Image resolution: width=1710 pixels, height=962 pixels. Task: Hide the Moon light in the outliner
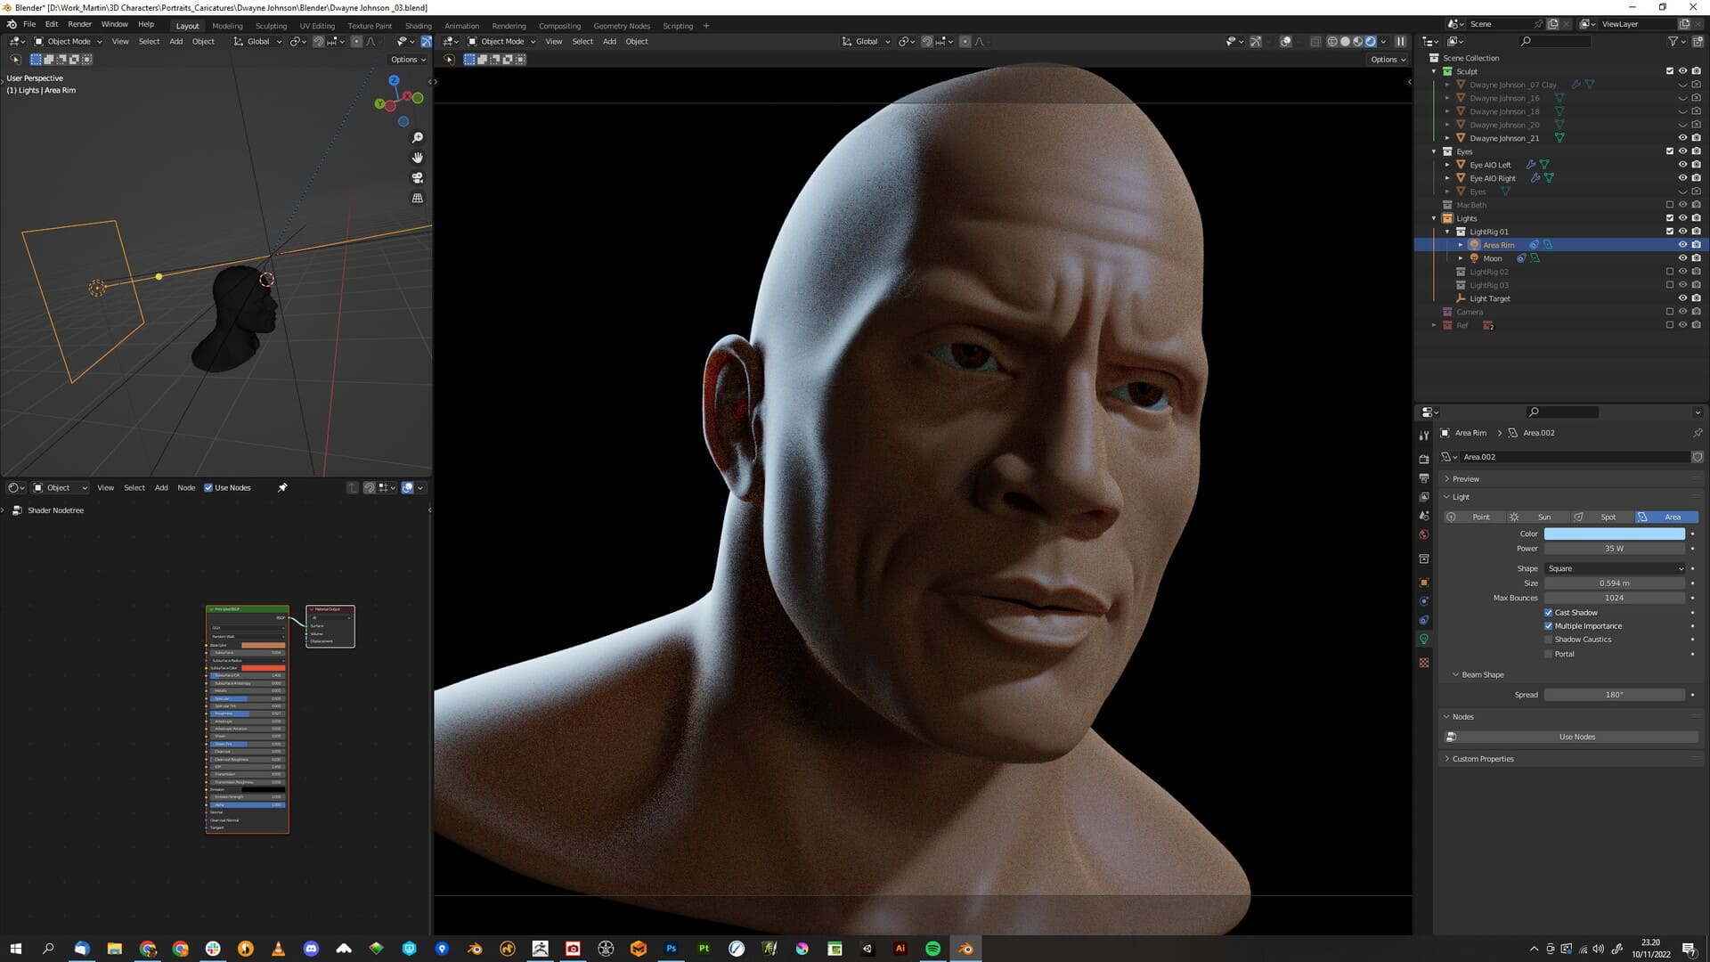pos(1683,257)
